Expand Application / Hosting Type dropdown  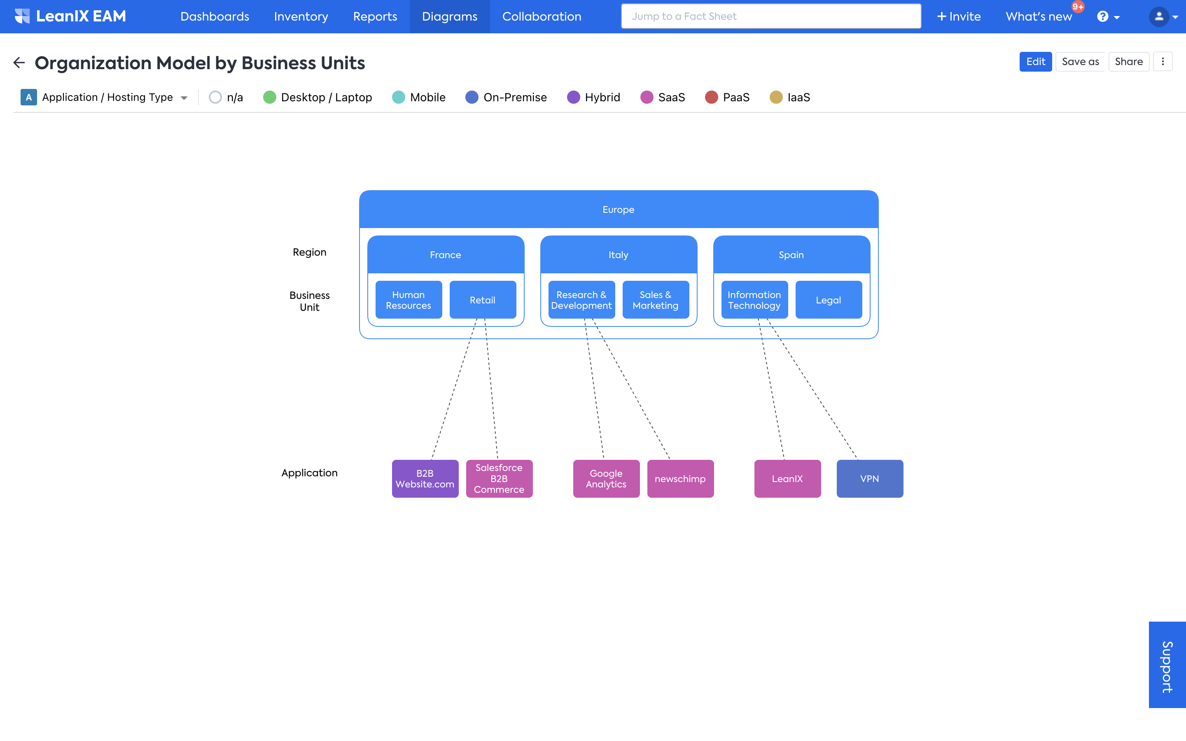pyautogui.click(x=184, y=98)
